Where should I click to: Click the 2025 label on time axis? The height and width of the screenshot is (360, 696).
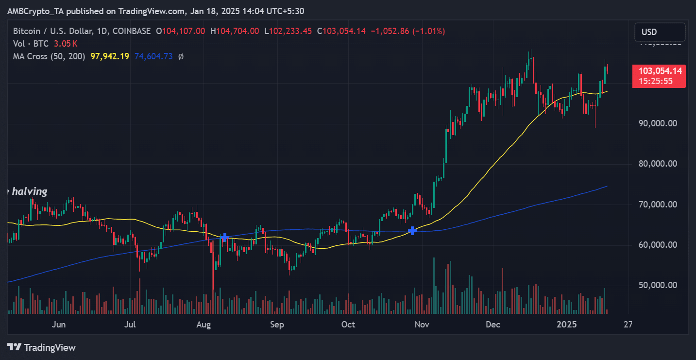(x=567, y=325)
